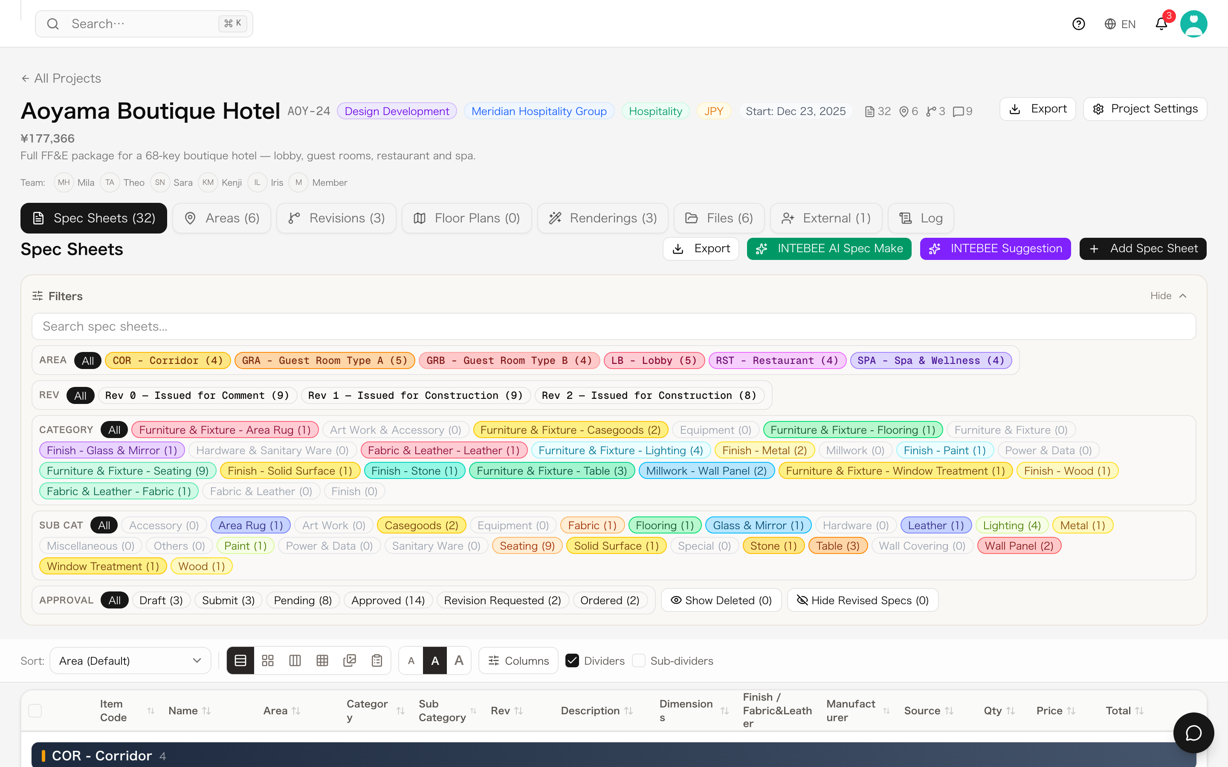
Task: Switch to table grid view icon
Action: [x=322, y=660]
